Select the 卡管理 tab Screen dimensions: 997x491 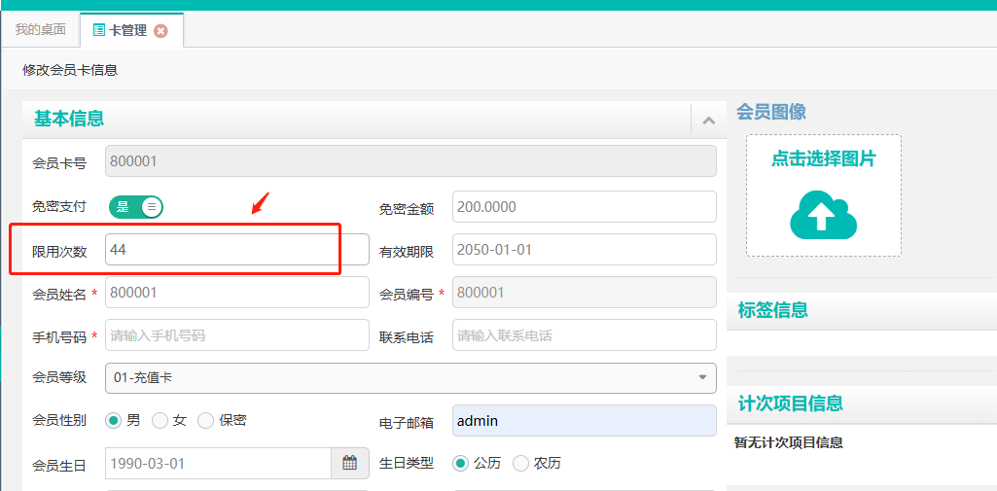(x=131, y=30)
